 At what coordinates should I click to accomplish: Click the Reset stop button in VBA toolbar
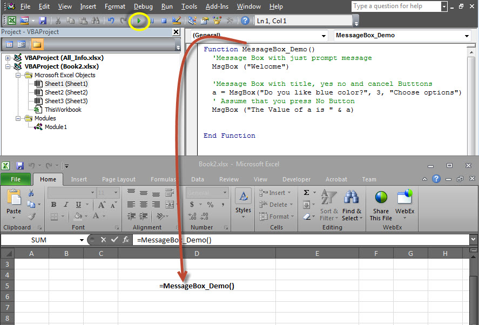point(164,21)
